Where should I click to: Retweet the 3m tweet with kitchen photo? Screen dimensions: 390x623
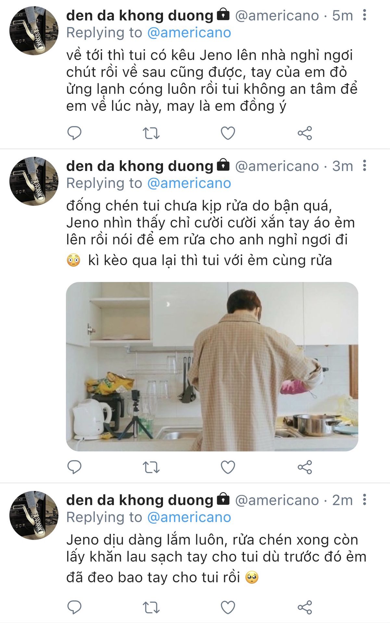[151, 467]
